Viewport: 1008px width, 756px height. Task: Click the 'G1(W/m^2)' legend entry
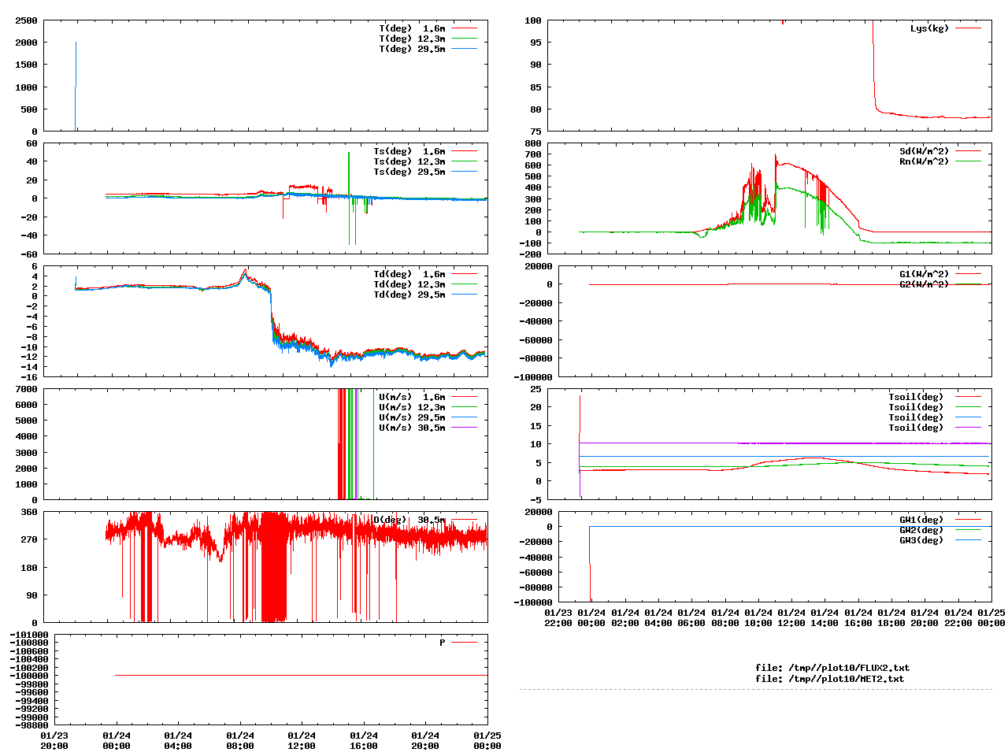click(925, 274)
